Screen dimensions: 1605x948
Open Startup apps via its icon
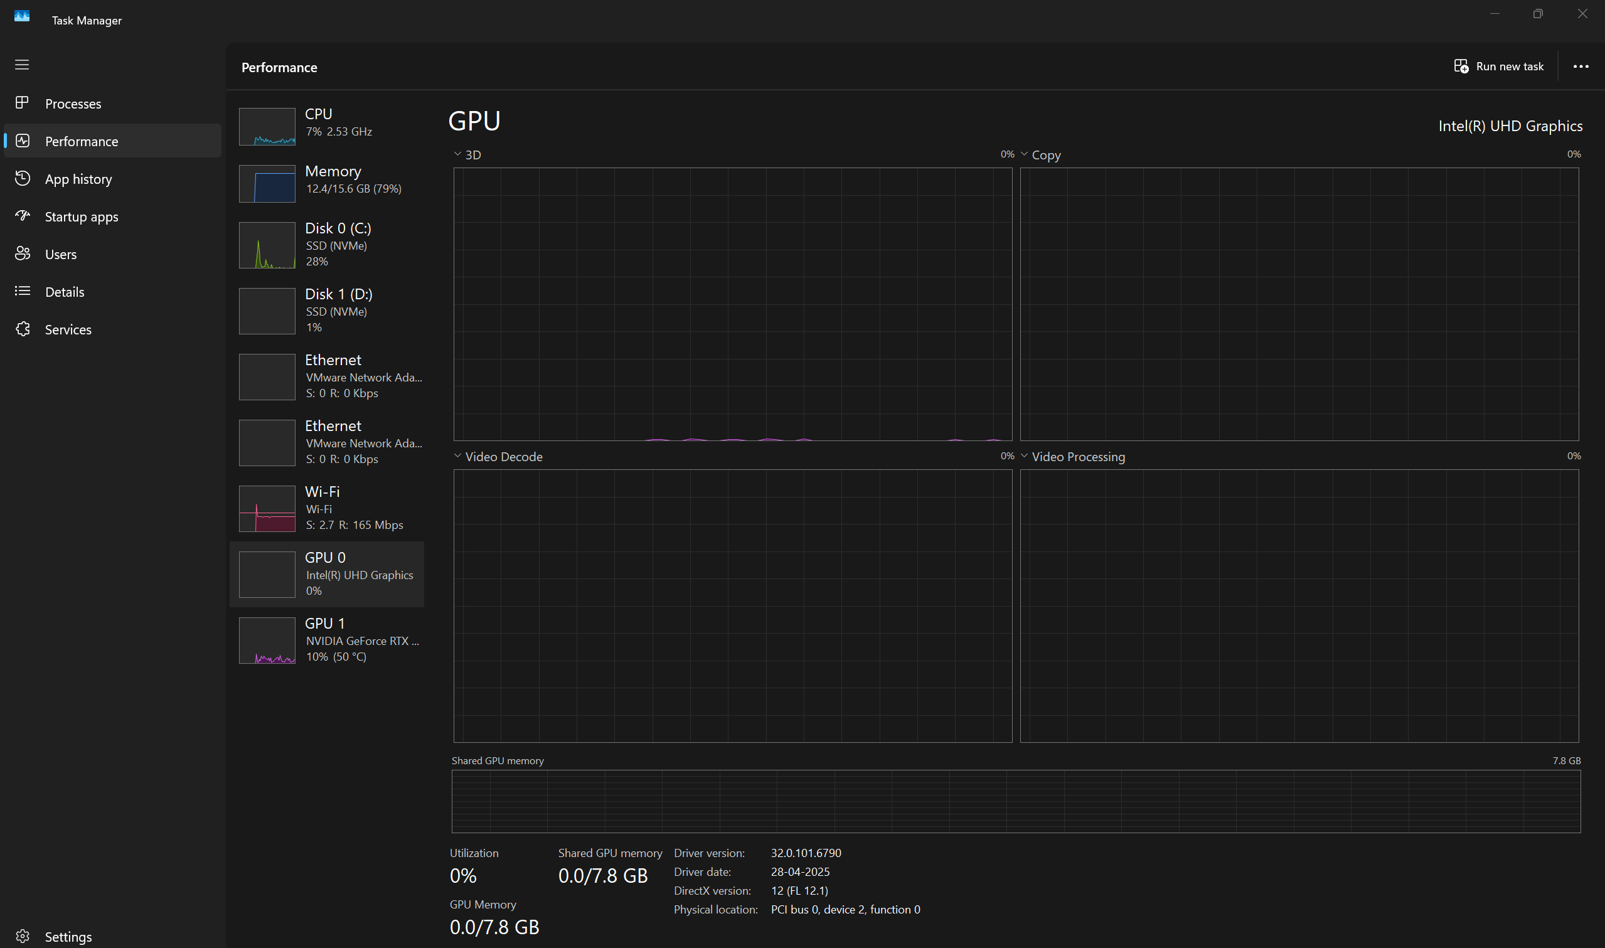[23, 216]
